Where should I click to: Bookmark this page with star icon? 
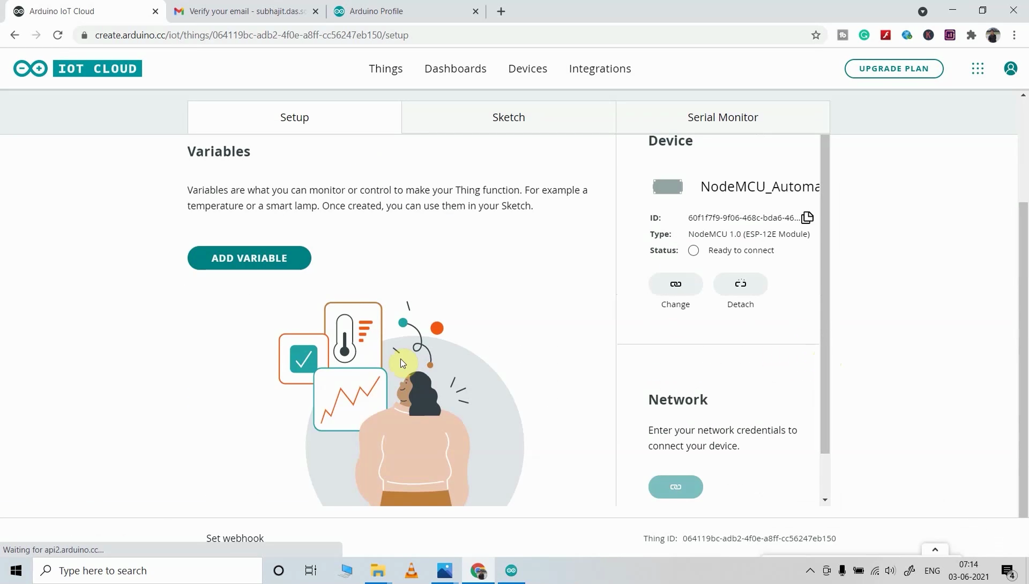coord(816,35)
